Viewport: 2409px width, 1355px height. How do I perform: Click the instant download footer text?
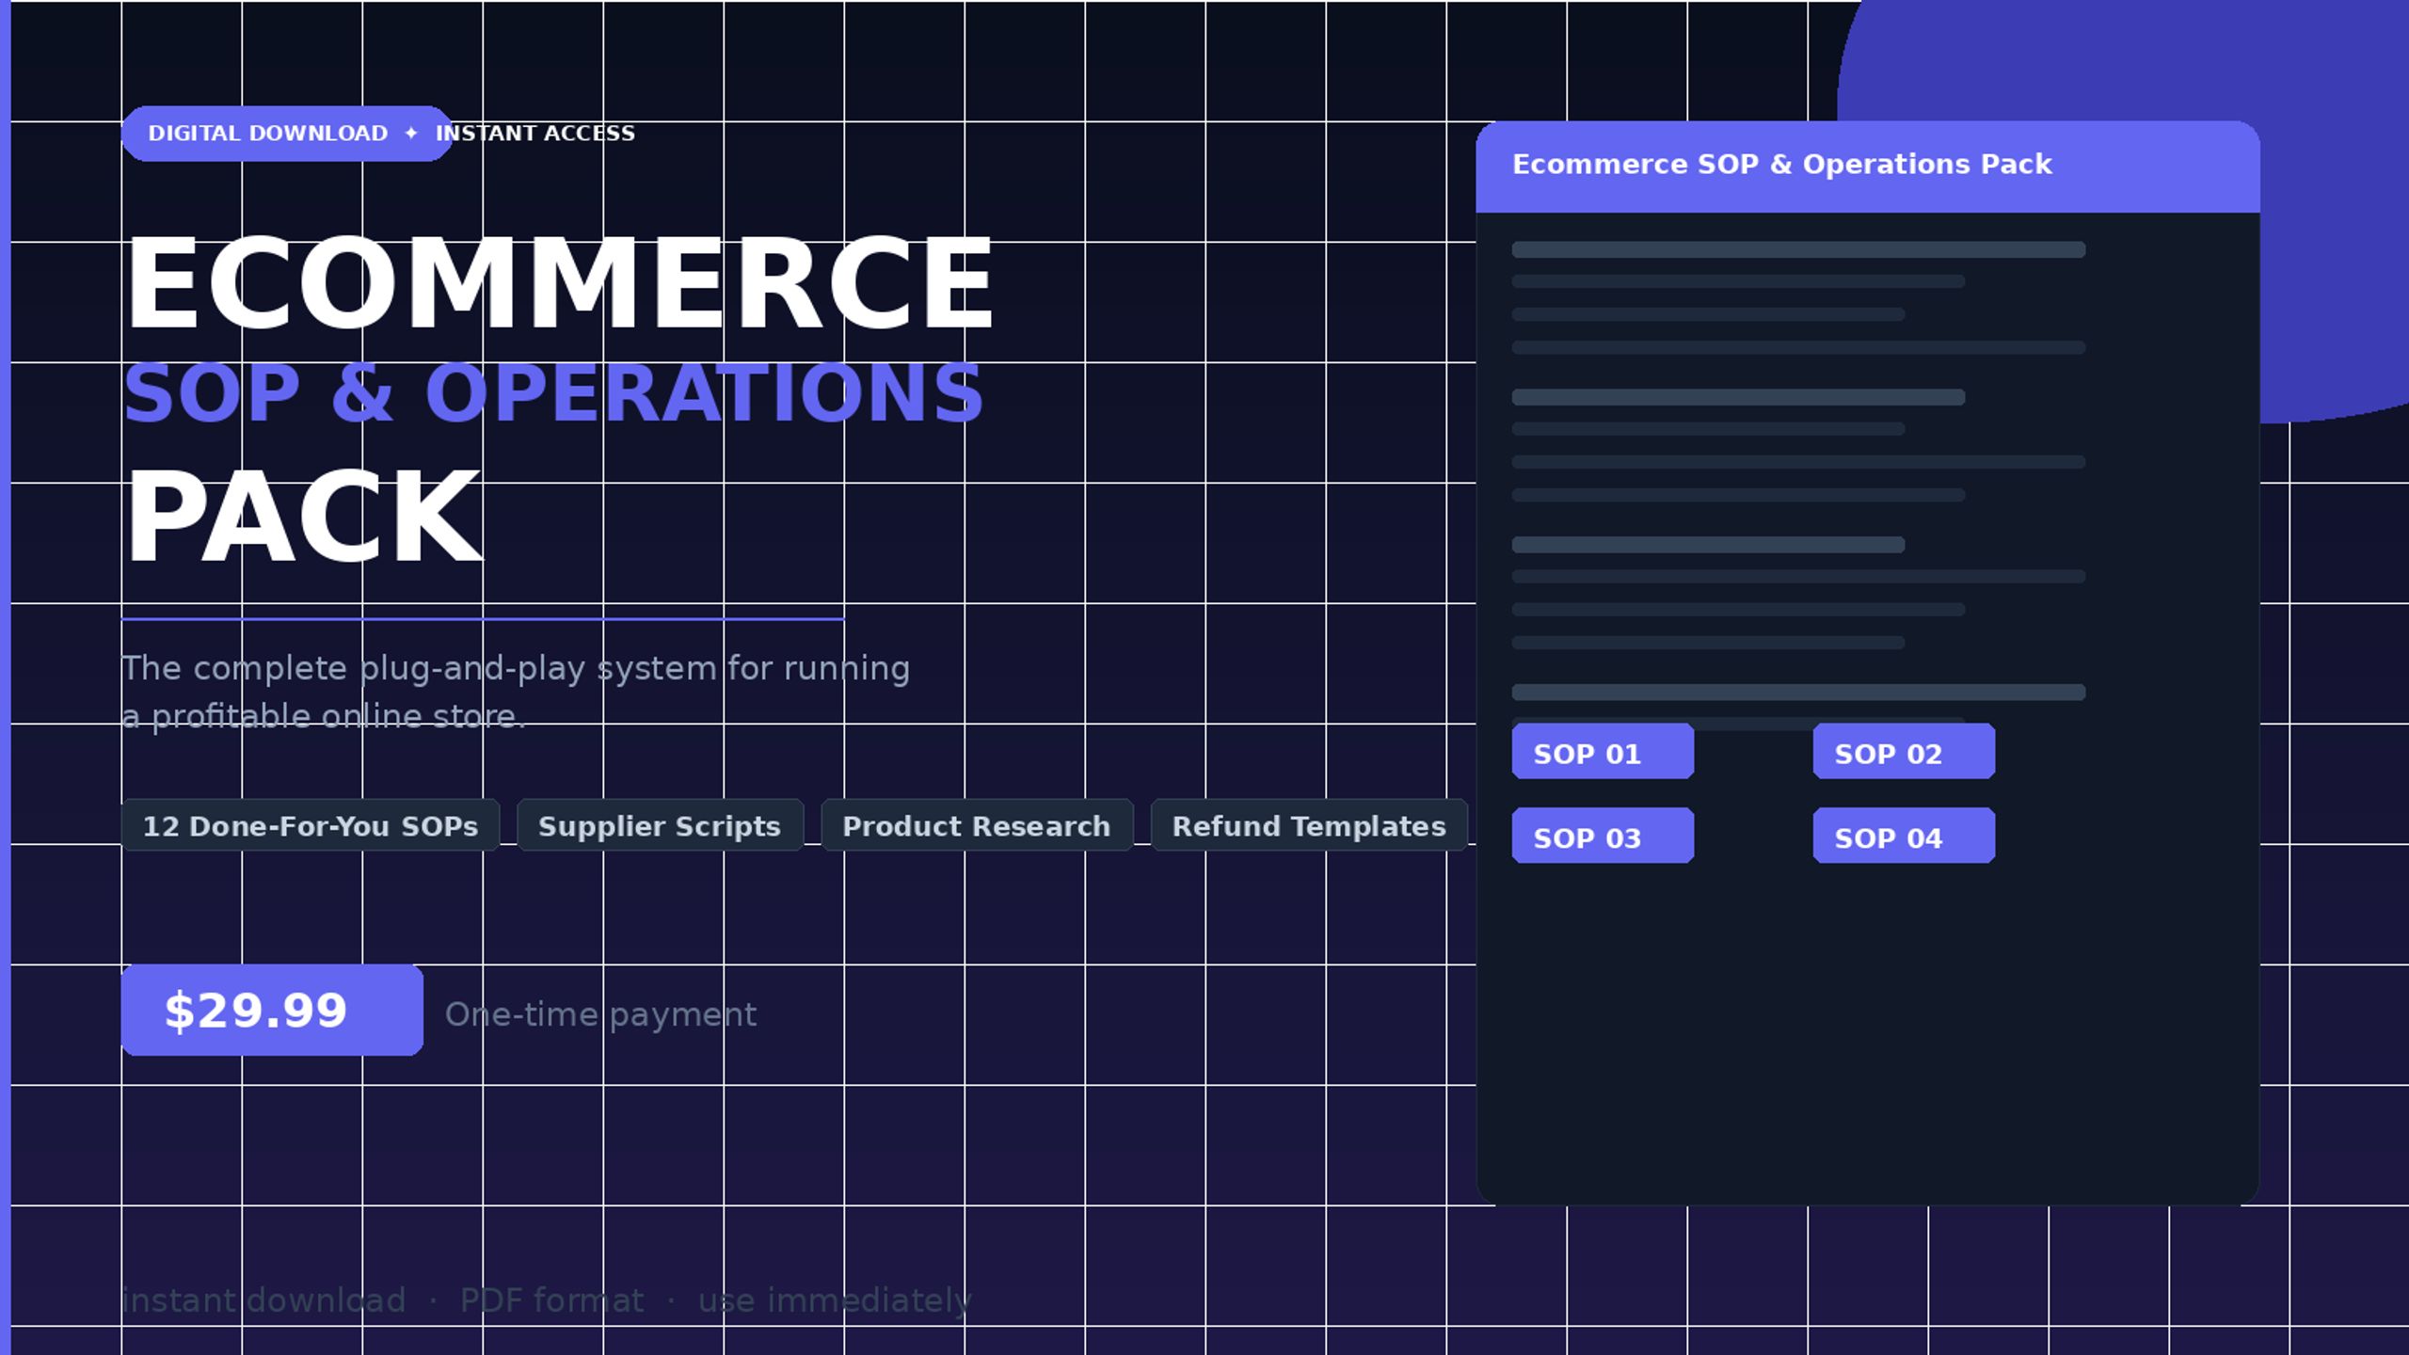click(263, 1300)
